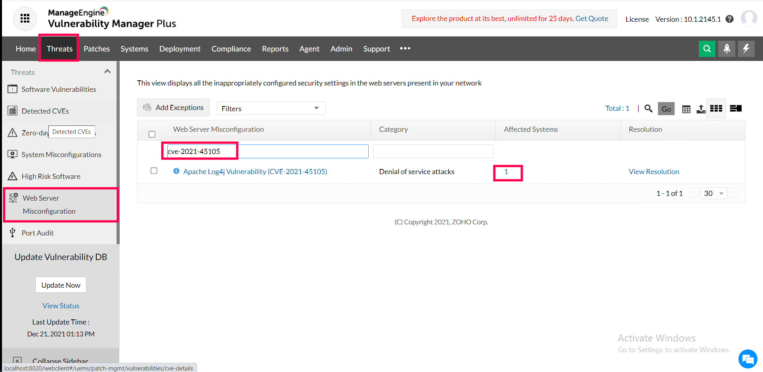The image size is (763, 372).
Task: Click the System Misconfigurations monitor icon
Action: 13,154
